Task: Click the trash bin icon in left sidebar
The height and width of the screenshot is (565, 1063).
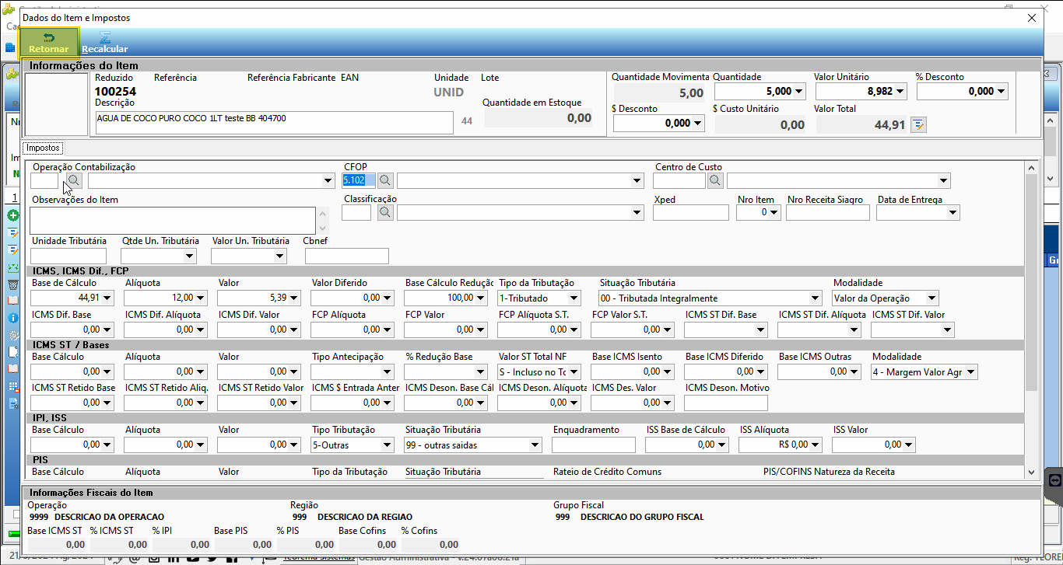Action: click(x=12, y=284)
